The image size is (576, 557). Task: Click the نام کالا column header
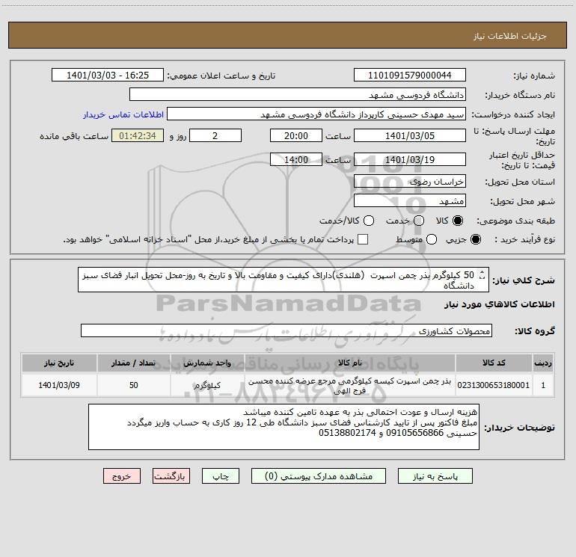tap(350, 363)
